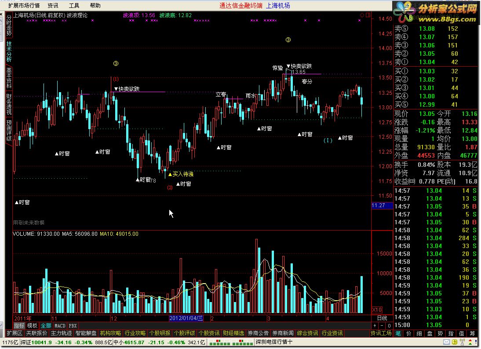Viewport: 481px width, 349px height.
Task: Open the 行业资讯 bottom tab
Action: click(x=332, y=333)
